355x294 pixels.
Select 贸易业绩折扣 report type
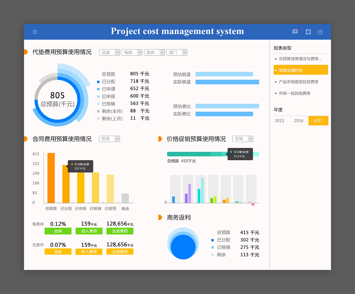[x=301, y=70]
